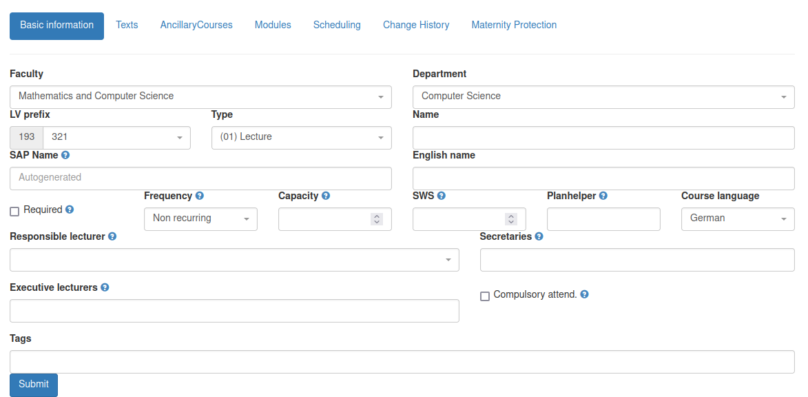Click into the English name field
This screenshot has width=808, height=397.
[x=603, y=179]
